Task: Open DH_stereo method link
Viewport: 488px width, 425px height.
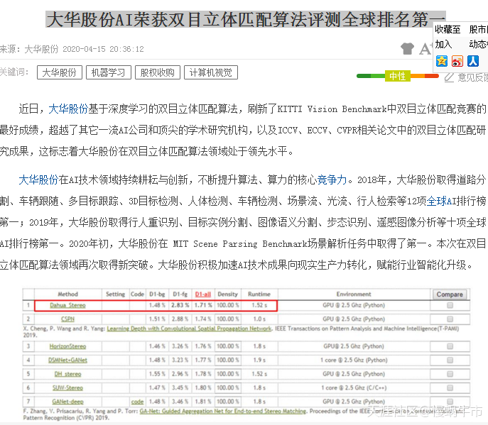Action: pyautogui.click(x=67, y=374)
